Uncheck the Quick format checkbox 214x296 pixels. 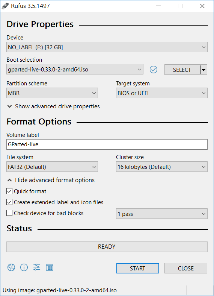[9, 191]
